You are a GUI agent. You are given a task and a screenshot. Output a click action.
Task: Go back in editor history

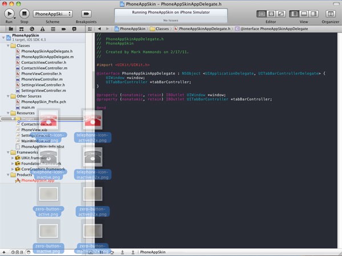[99, 29]
